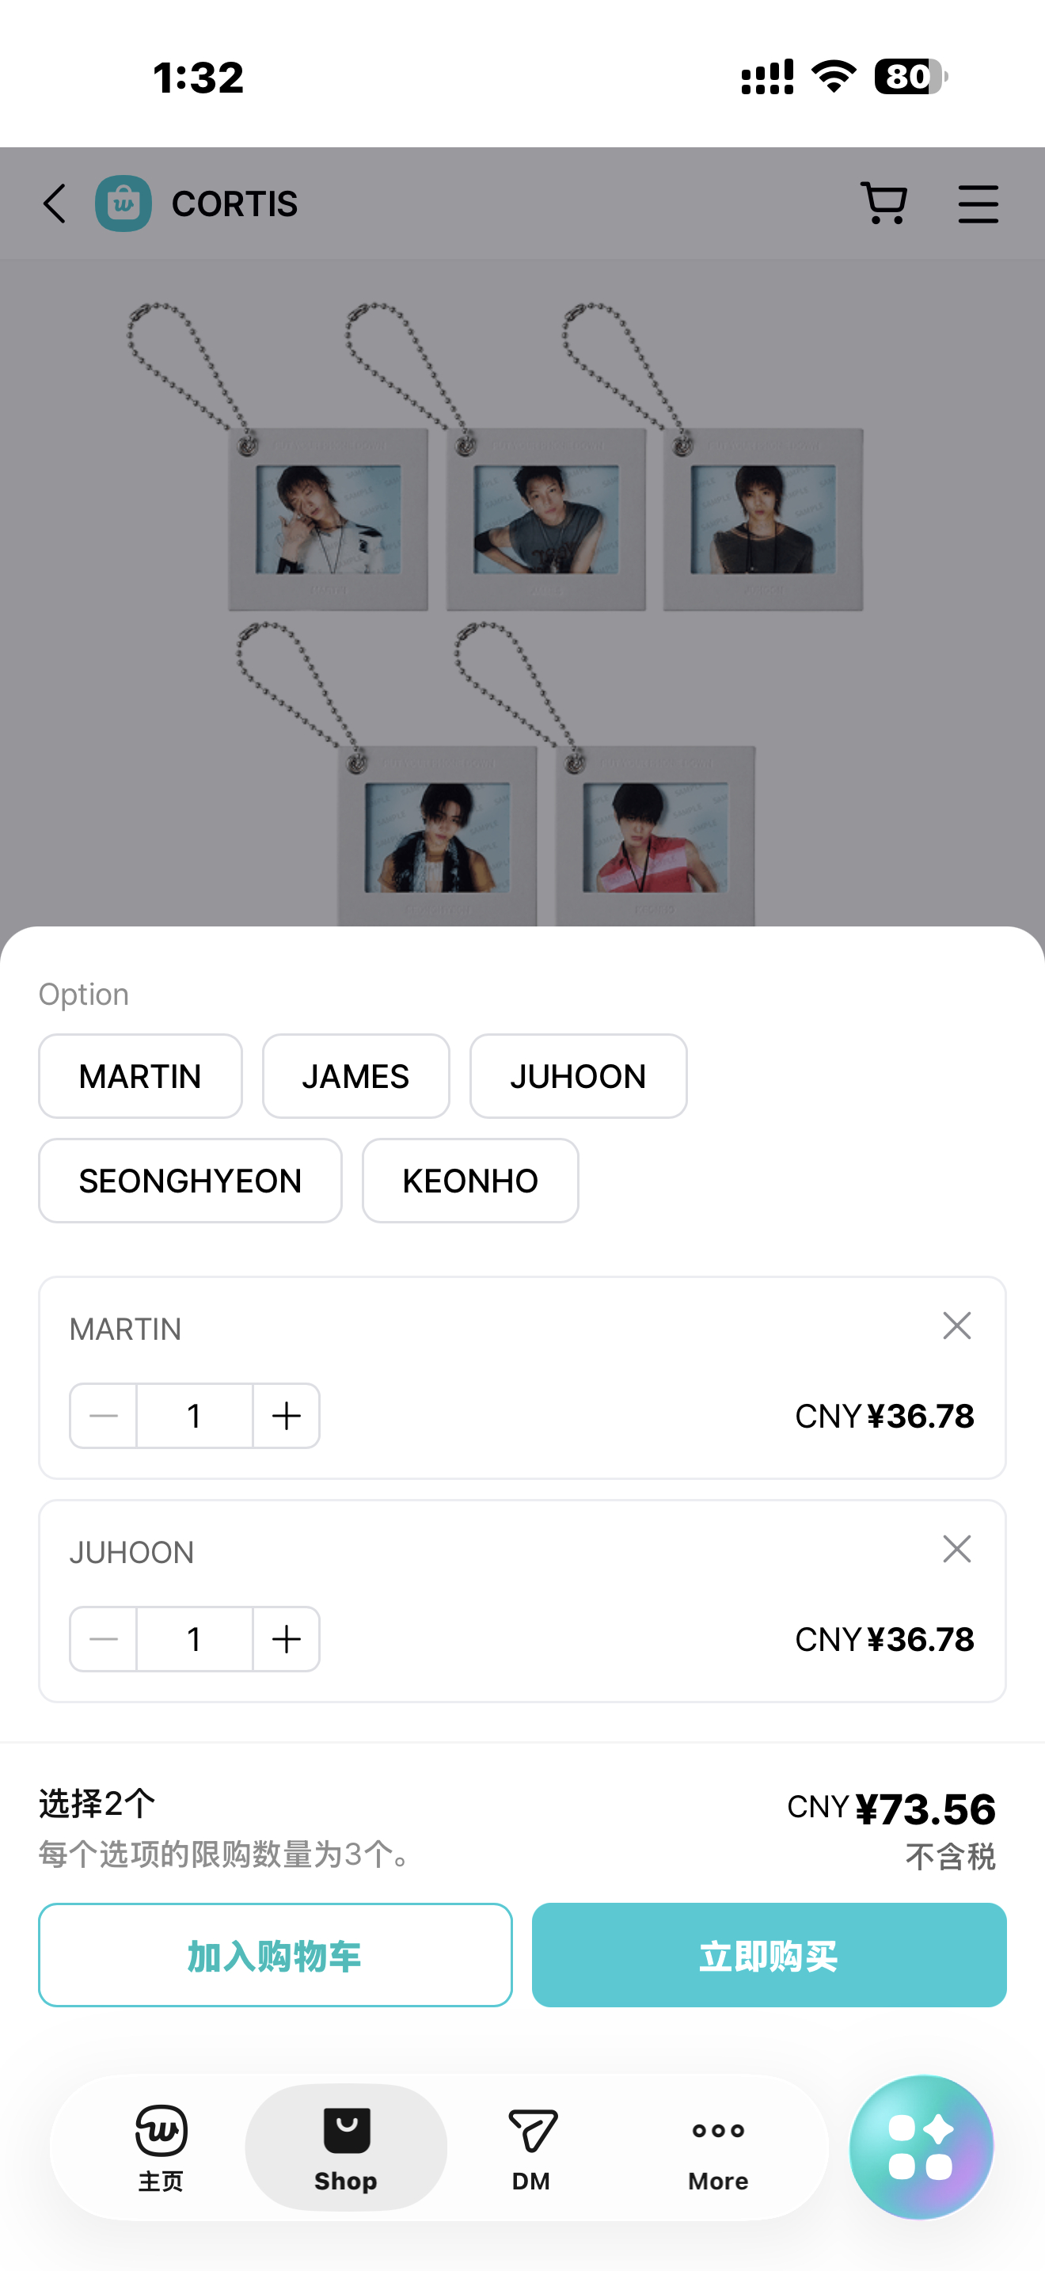Increase MARTIN quantity with plus
The width and height of the screenshot is (1045, 2271).
pyautogui.click(x=287, y=1416)
